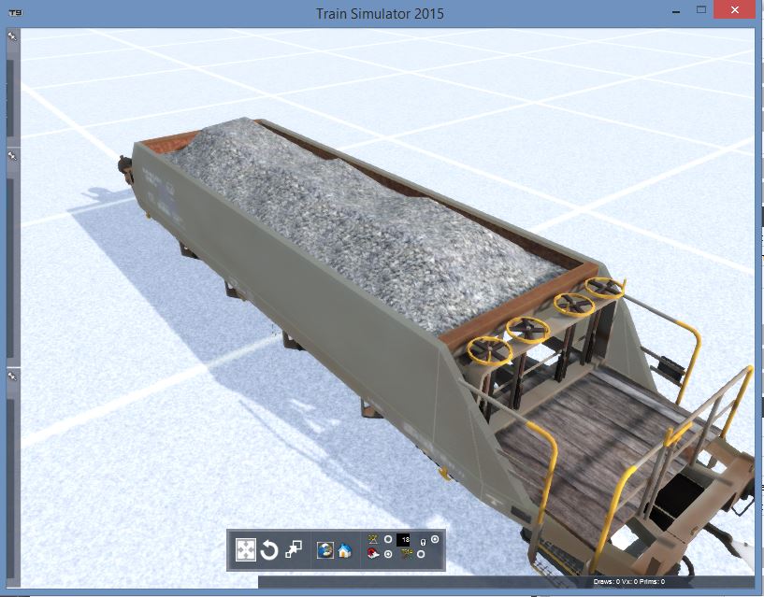Screen dimensions: 764x597
Task: Pin the middle left flyout panel
Action: pyautogui.click(x=12, y=156)
